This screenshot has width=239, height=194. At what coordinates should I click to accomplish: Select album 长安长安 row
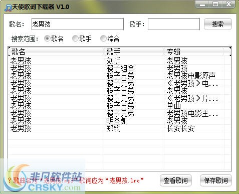pos(180,128)
